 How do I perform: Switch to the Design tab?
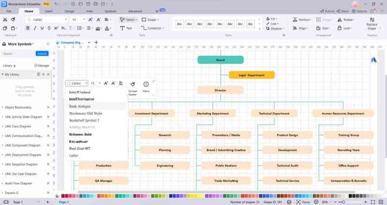(69, 11)
